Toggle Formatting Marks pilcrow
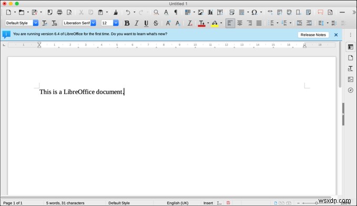Viewport: 357px width, 206px height. point(176,12)
